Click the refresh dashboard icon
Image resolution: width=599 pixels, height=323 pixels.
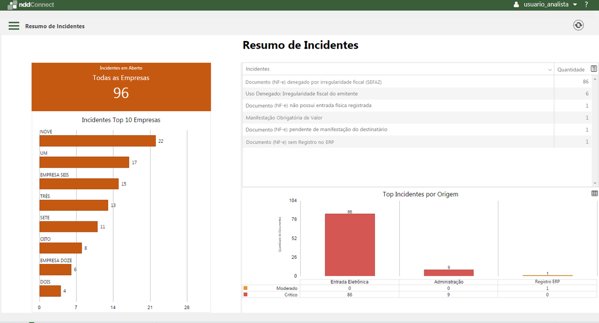(578, 25)
